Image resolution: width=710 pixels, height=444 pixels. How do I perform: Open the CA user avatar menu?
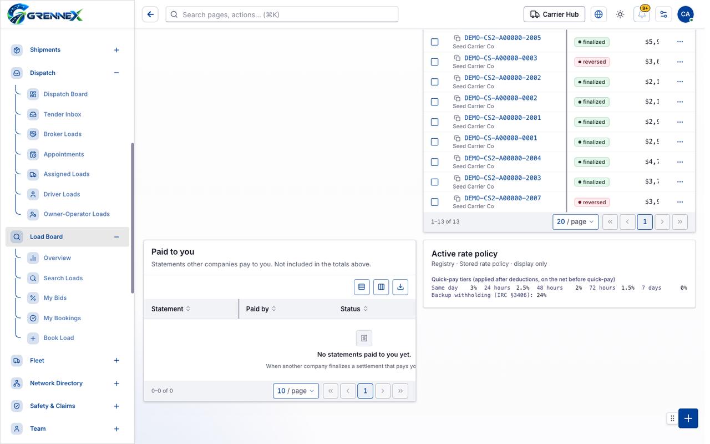point(686,14)
